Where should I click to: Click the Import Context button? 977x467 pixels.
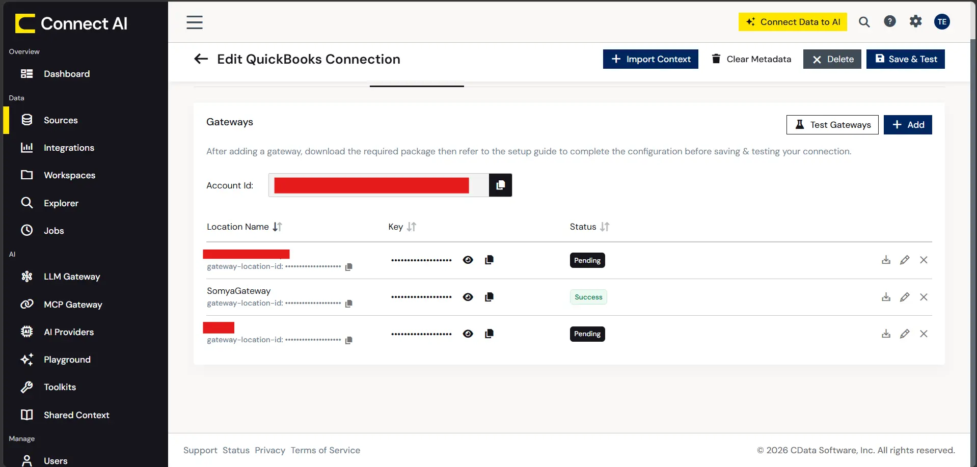650,59
